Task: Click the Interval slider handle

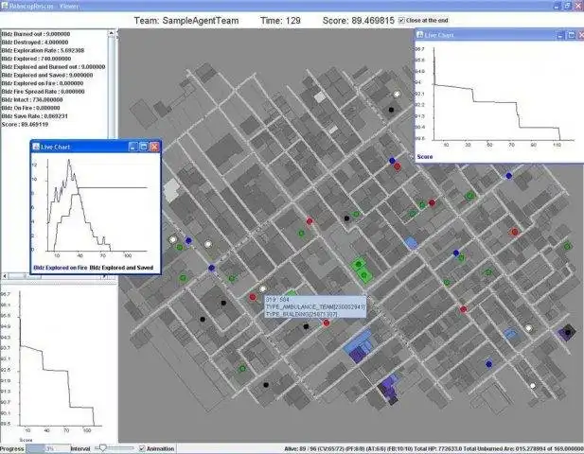Action: (x=103, y=448)
